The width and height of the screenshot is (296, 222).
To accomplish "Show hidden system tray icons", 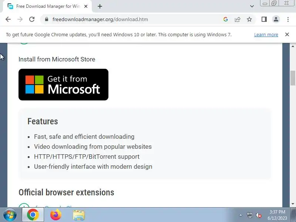I will tap(240, 215).
